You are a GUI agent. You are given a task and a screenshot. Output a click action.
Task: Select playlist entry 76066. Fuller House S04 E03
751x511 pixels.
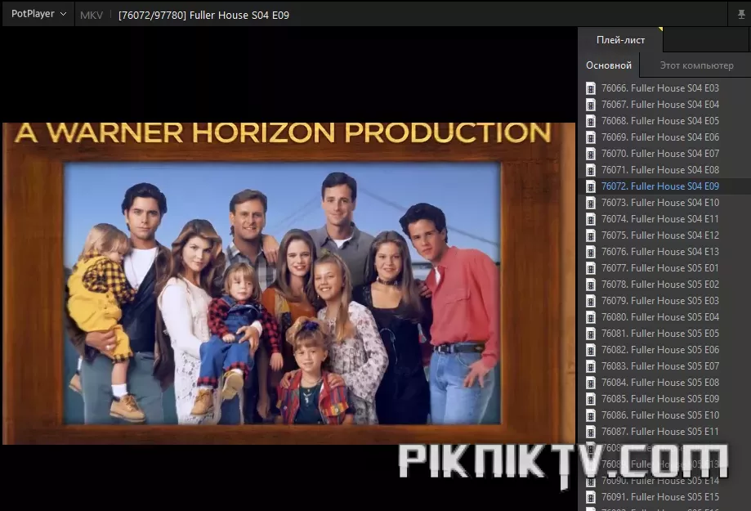click(664, 88)
